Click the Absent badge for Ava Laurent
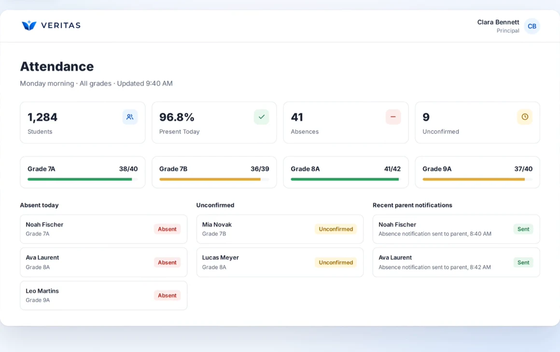Viewport: 560px width, 352px height. pyautogui.click(x=167, y=262)
